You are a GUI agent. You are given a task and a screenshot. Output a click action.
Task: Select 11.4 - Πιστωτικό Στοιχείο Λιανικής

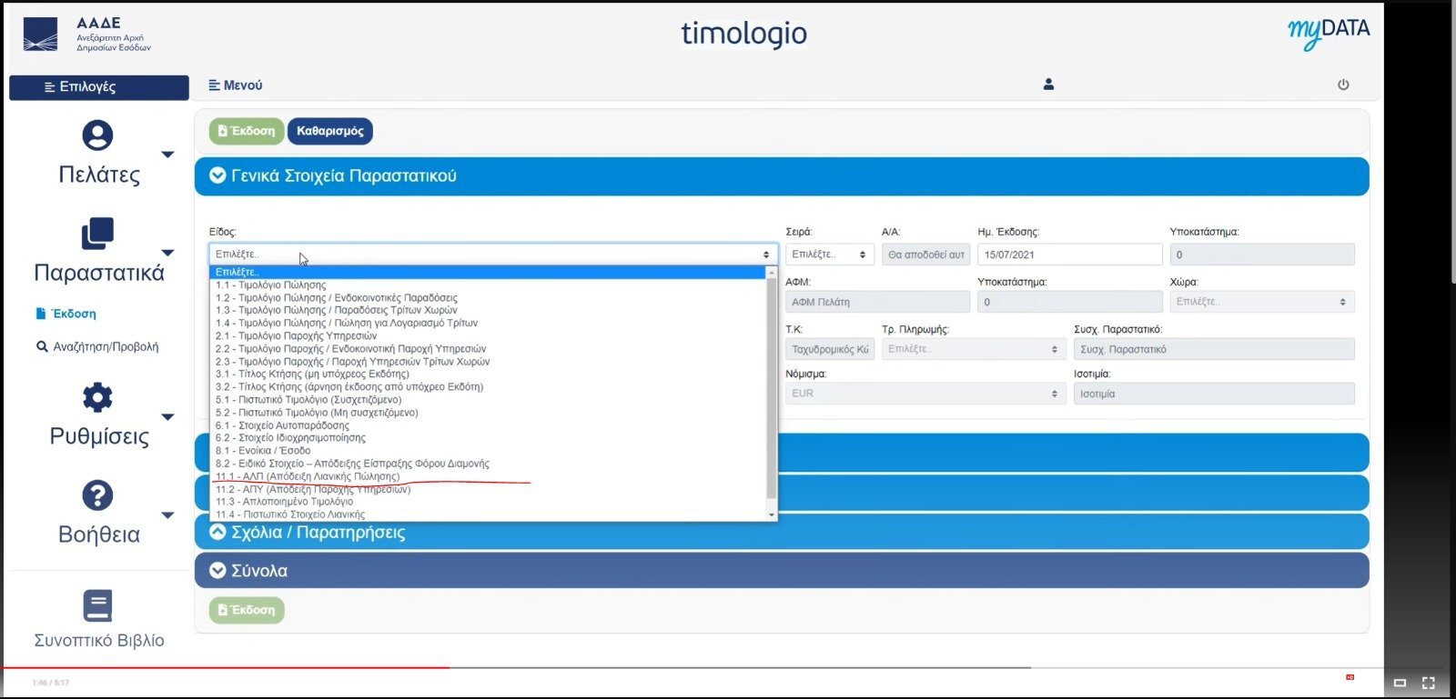click(x=489, y=514)
